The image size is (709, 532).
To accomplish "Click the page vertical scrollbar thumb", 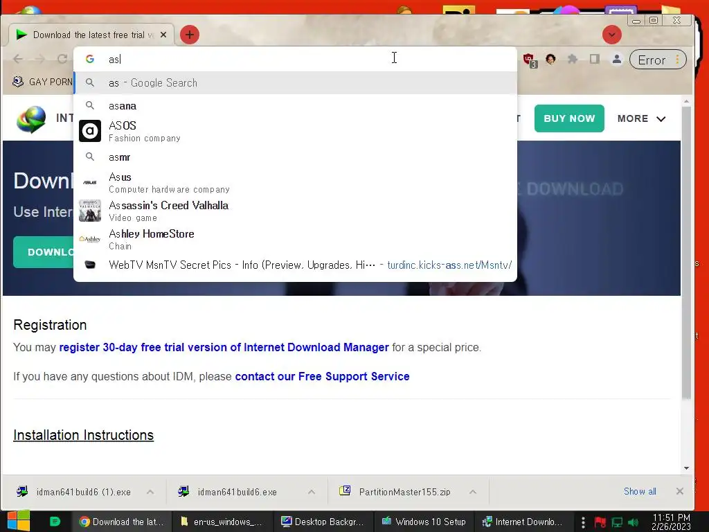I will (x=686, y=254).
